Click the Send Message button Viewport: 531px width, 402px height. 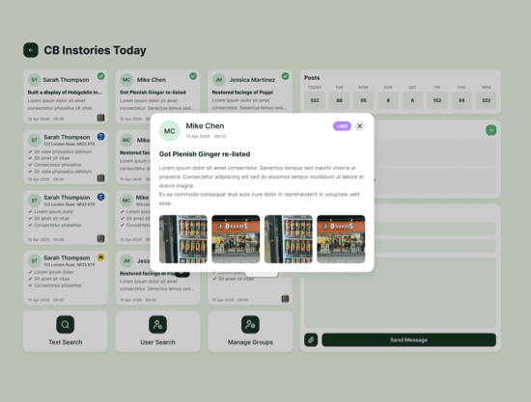pos(408,339)
